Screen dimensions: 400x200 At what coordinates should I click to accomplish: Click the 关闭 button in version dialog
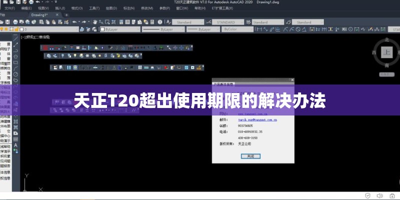pyautogui.click(x=250, y=156)
